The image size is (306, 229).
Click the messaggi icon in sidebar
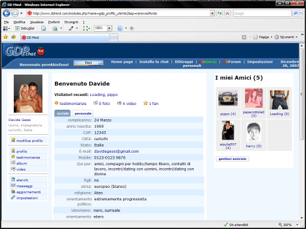click(x=13, y=185)
